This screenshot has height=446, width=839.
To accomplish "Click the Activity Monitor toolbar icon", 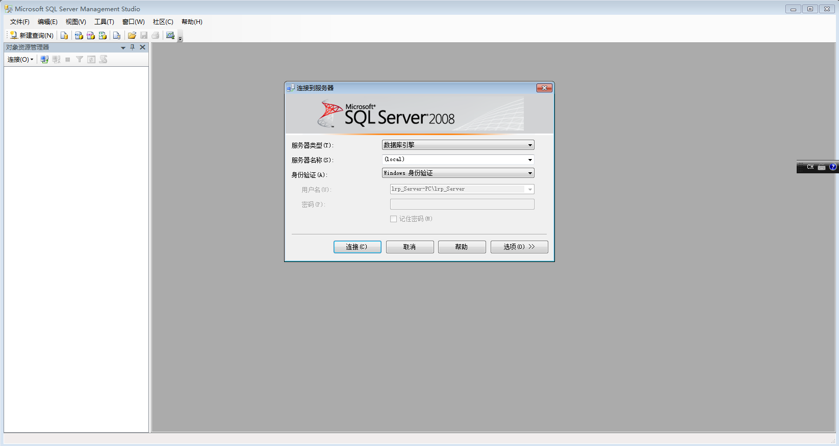I will 170,35.
